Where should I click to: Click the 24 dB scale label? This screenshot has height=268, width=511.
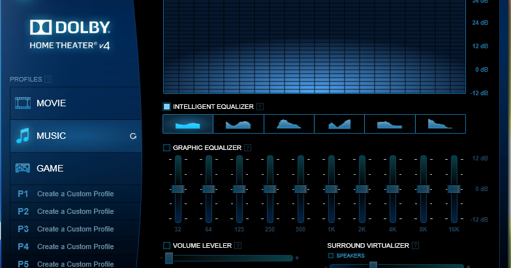(480, 23)
